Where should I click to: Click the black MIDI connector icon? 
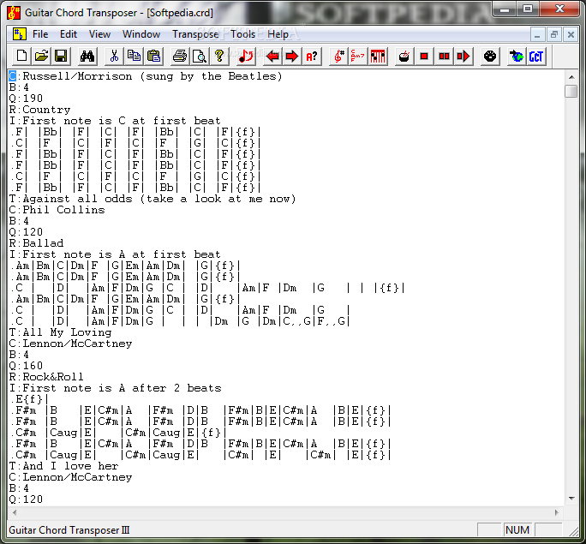pos(490,57)
